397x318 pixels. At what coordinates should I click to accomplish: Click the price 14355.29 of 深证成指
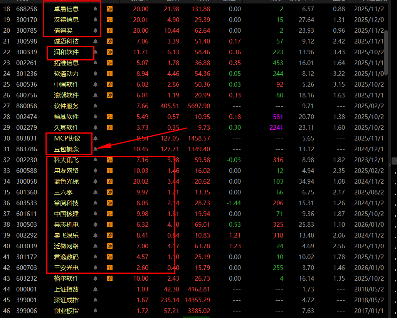point(197,300)
